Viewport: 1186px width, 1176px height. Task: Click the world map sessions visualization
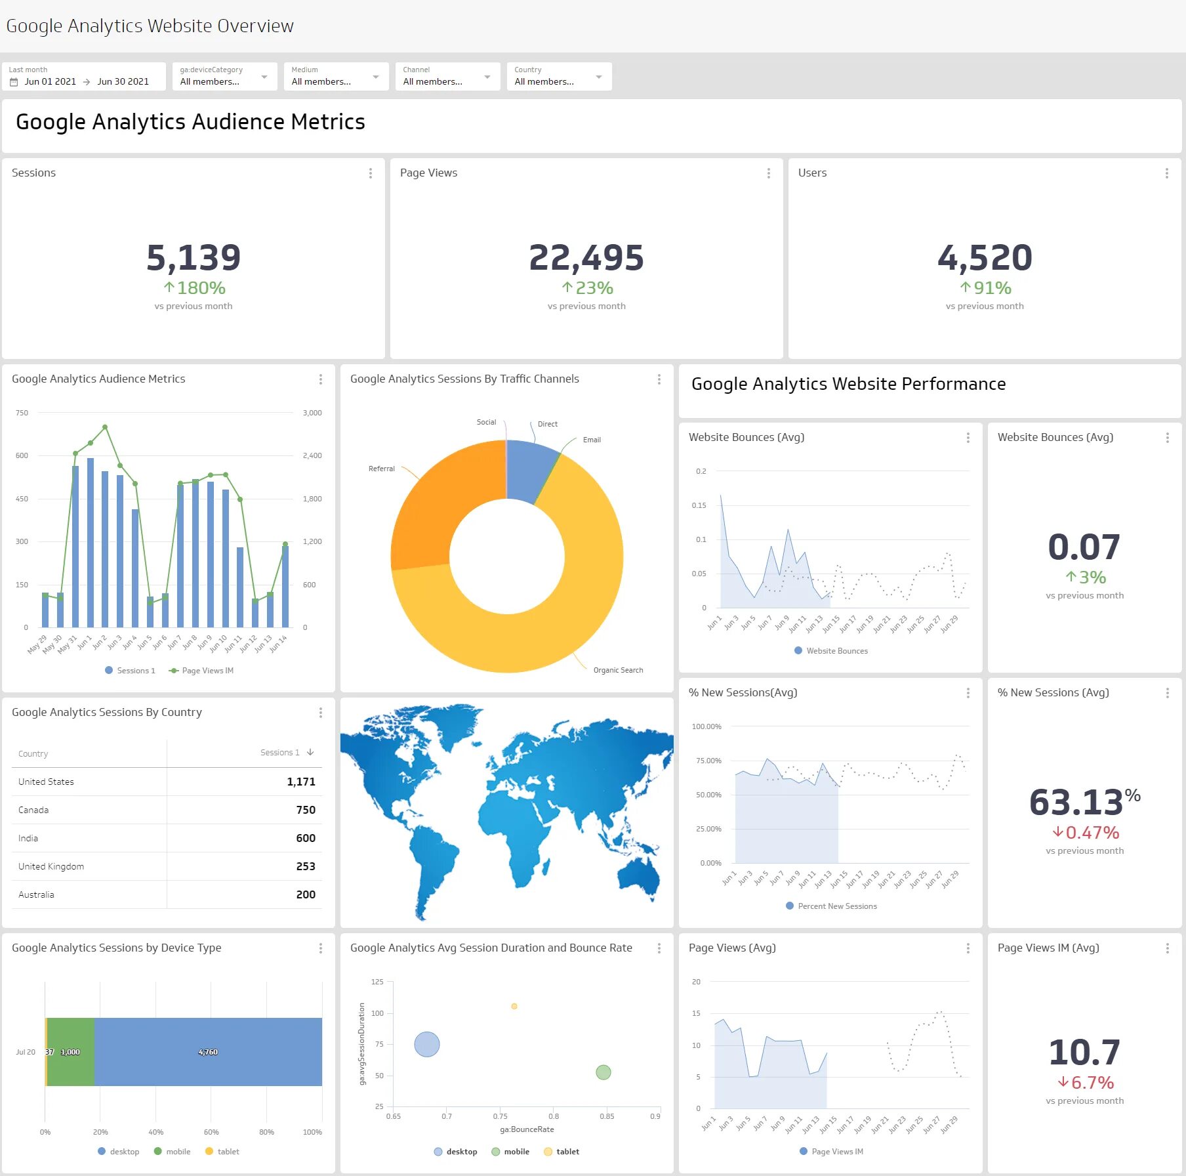point(506,812)
